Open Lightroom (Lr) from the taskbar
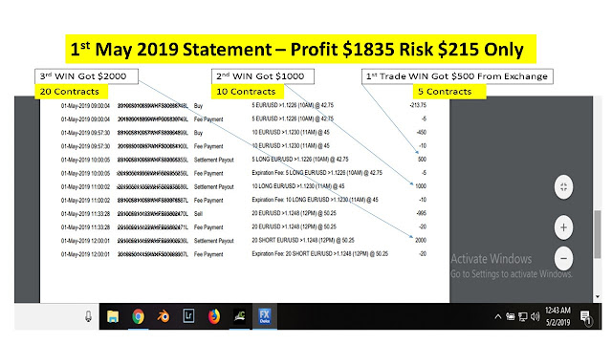The width and height of the screenshot is (612, 344). point(188,316)
